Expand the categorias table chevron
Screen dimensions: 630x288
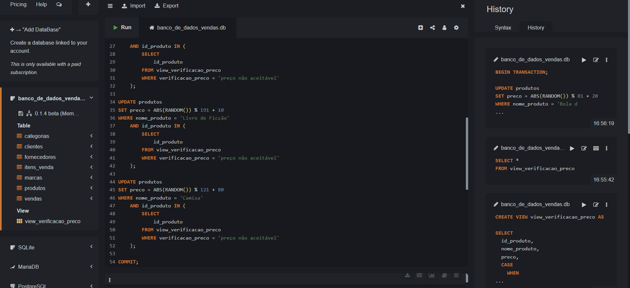[92, 136]
